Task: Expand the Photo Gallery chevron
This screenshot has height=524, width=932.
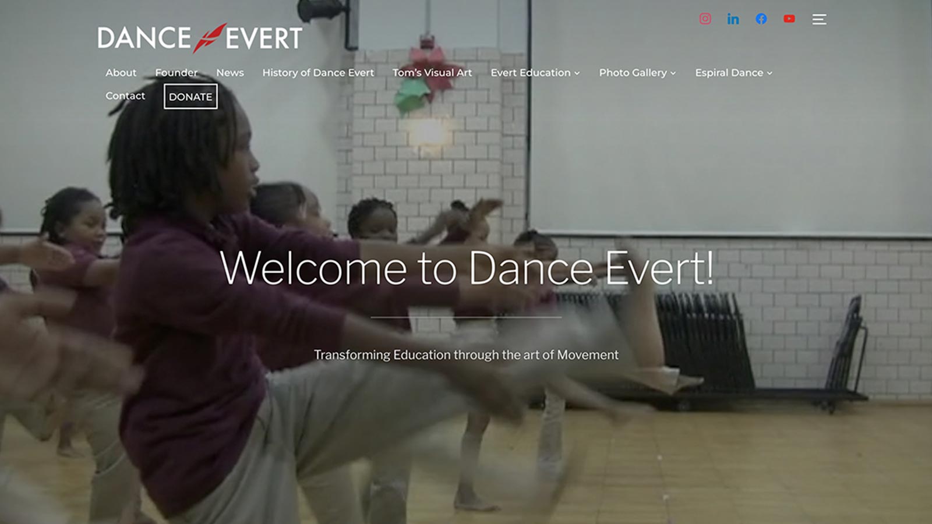Action: (x=673, y=73)
